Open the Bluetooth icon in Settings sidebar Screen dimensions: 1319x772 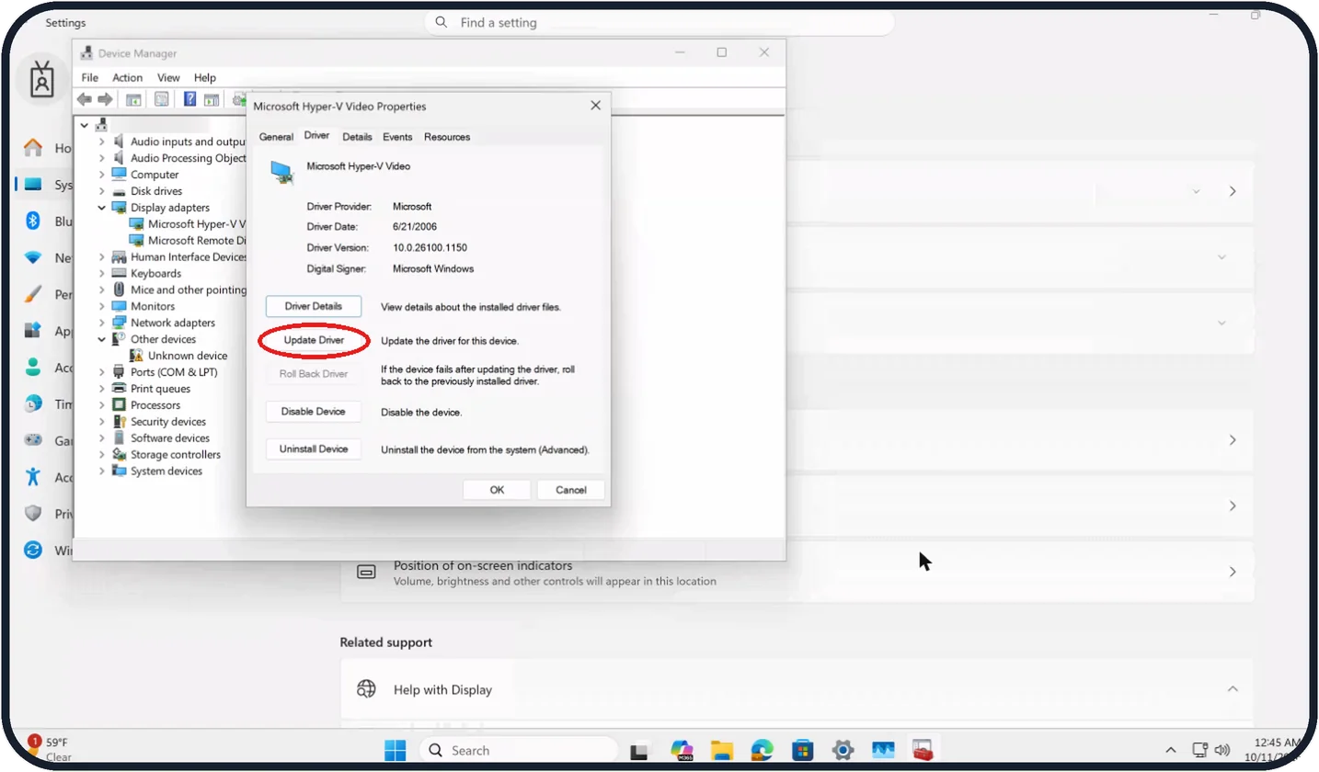click(33, 221)
